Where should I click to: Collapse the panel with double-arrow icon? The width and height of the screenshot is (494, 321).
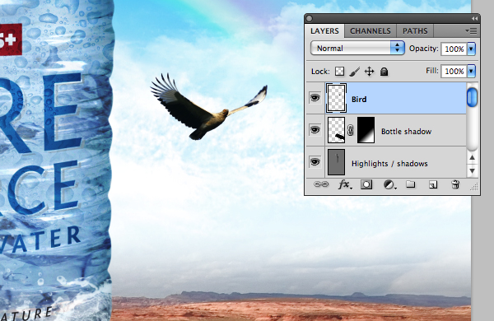(474, 19)
